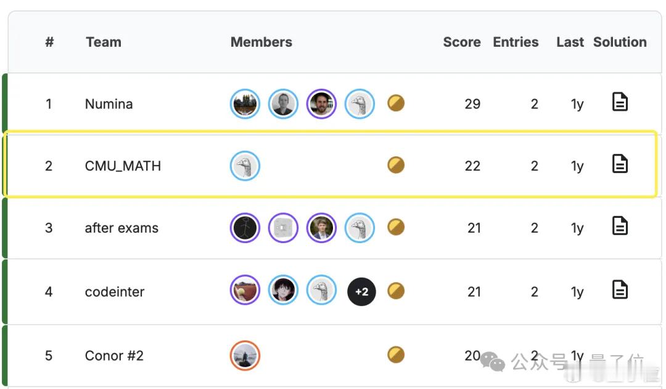Open CMU_MATH solution document icon

620,164
